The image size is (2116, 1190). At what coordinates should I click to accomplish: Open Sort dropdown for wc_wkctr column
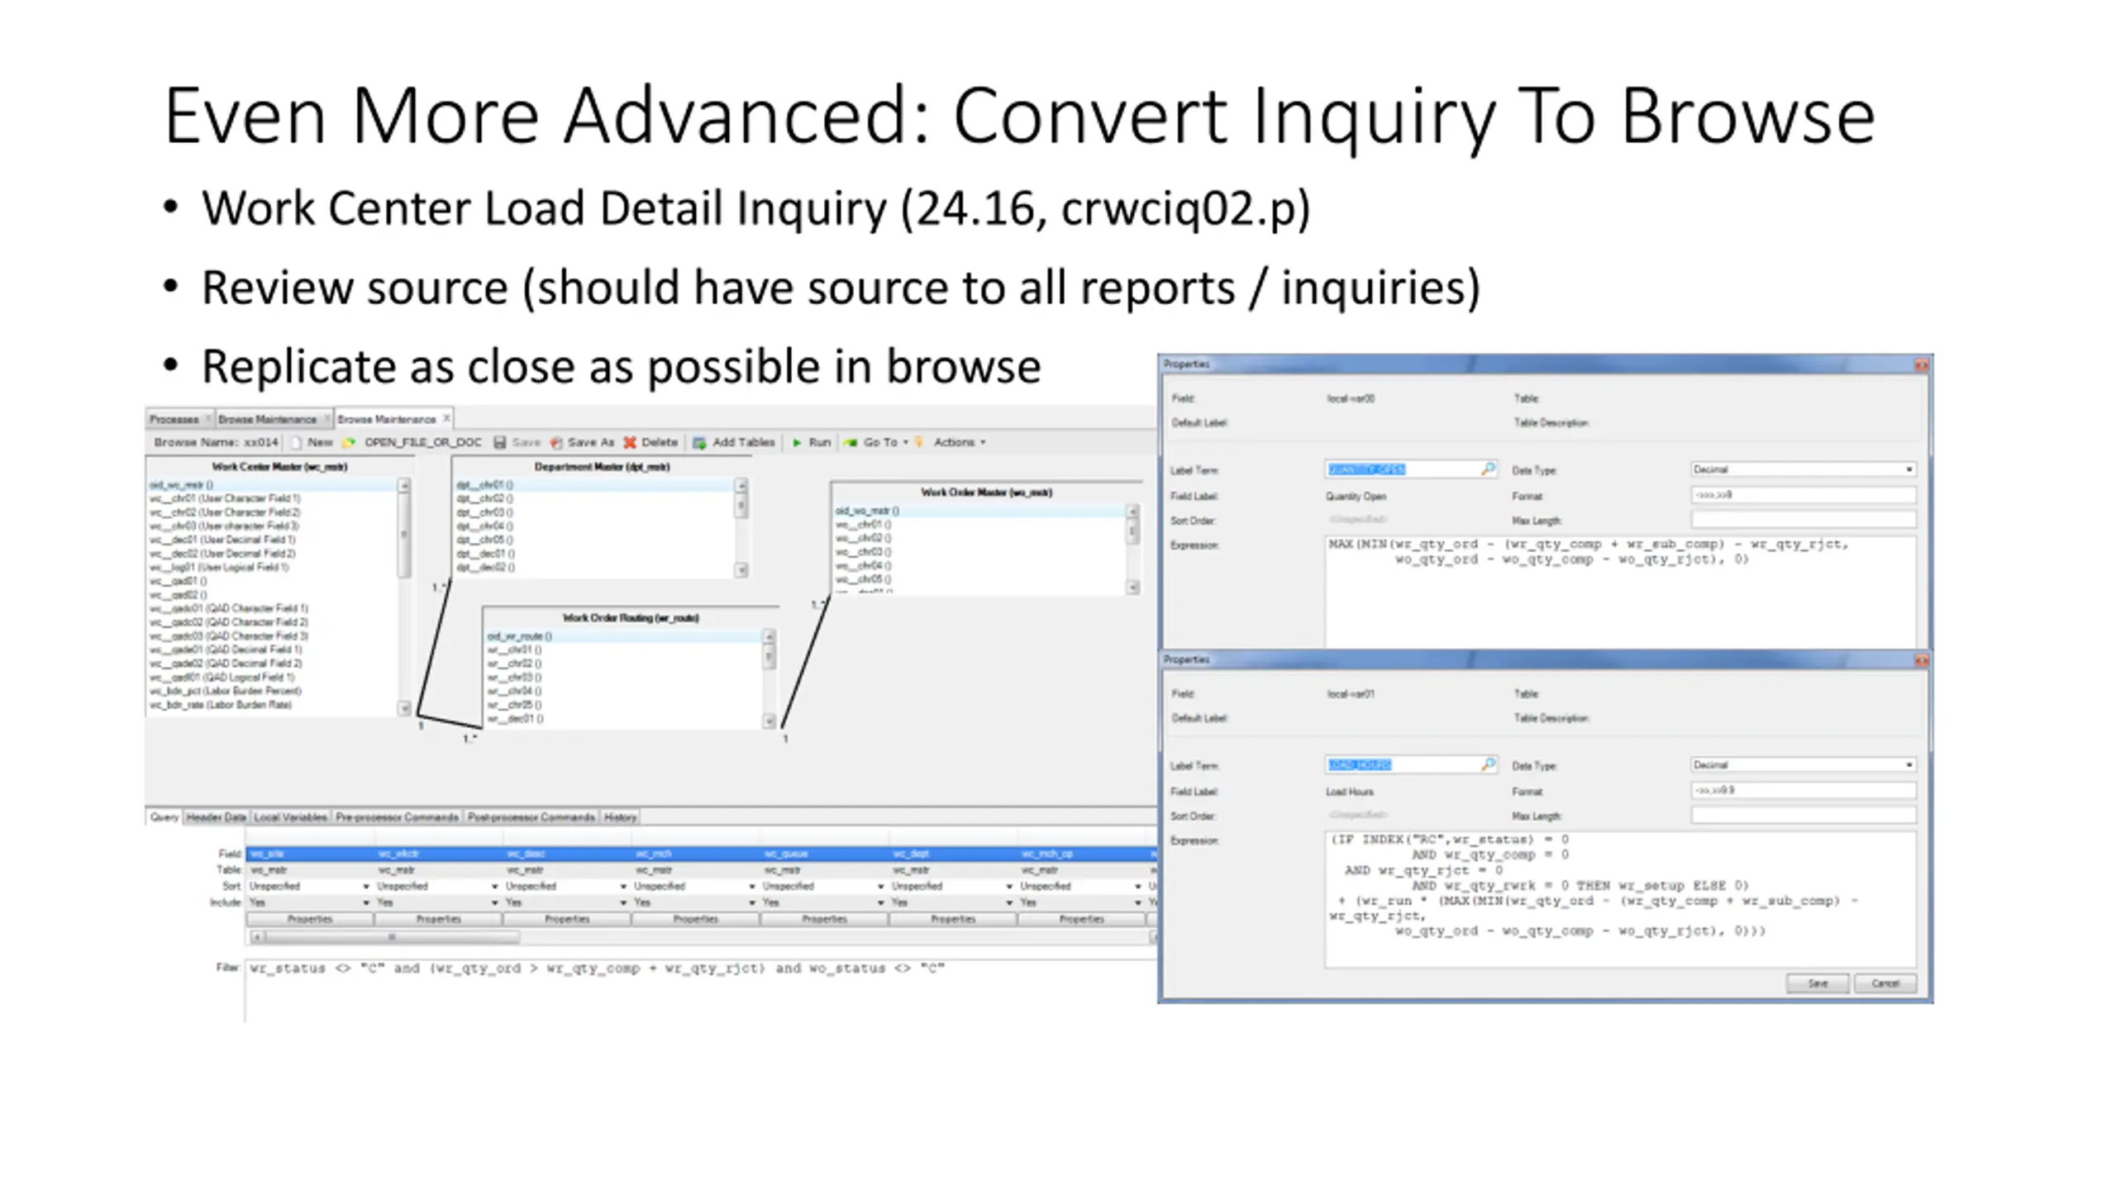(494, 886)
